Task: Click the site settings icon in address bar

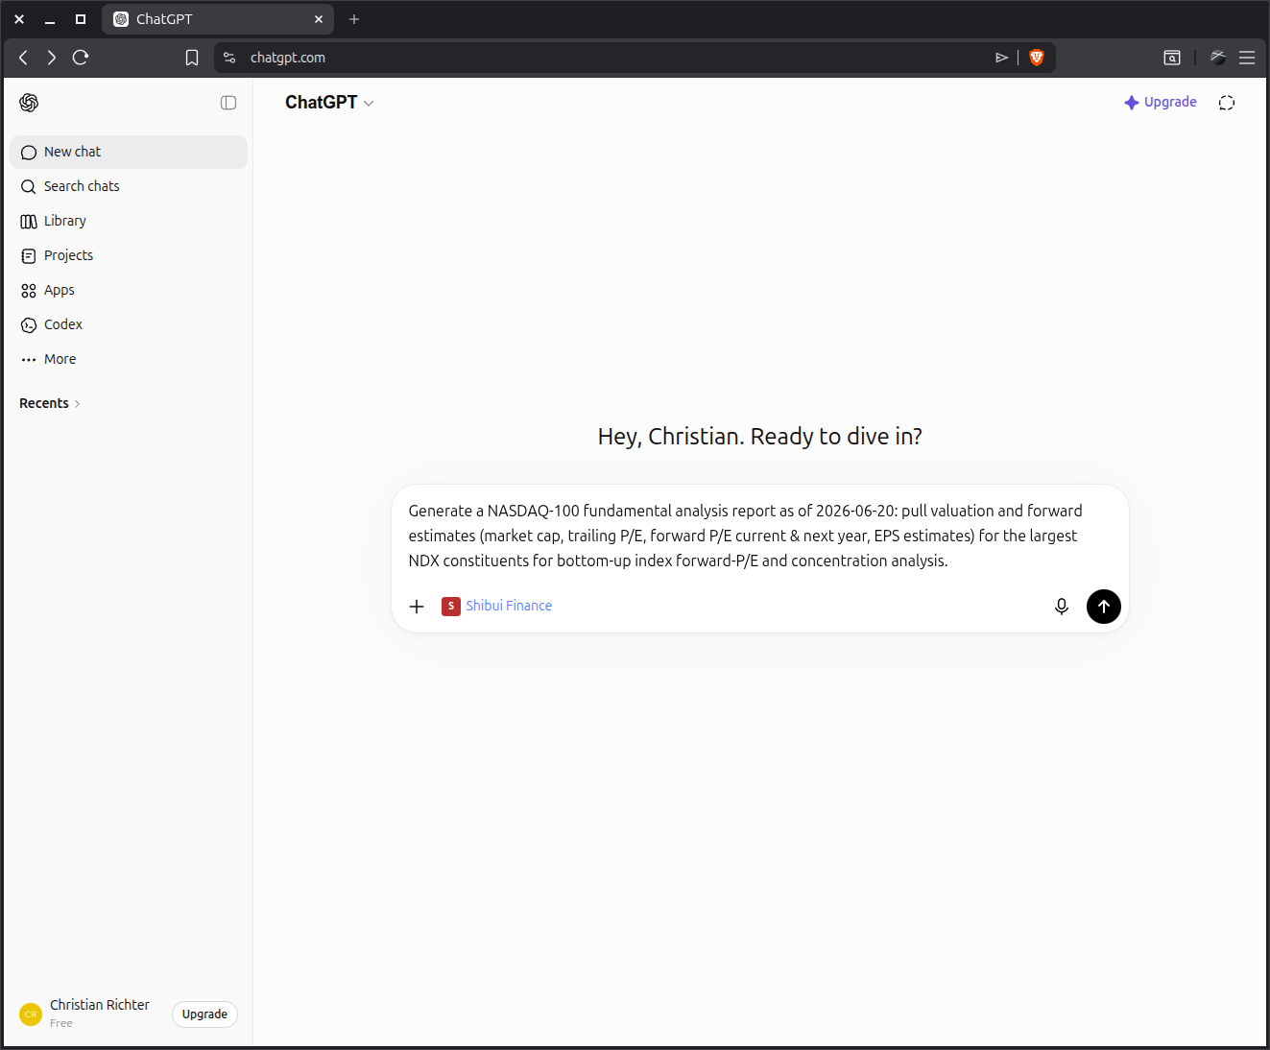Action: coord(229,58)
